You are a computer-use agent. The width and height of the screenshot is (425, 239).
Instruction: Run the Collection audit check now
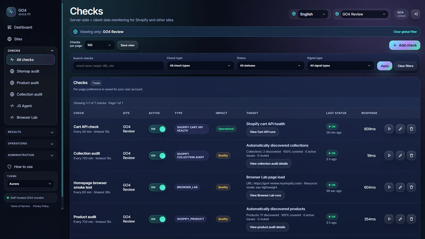389,155
